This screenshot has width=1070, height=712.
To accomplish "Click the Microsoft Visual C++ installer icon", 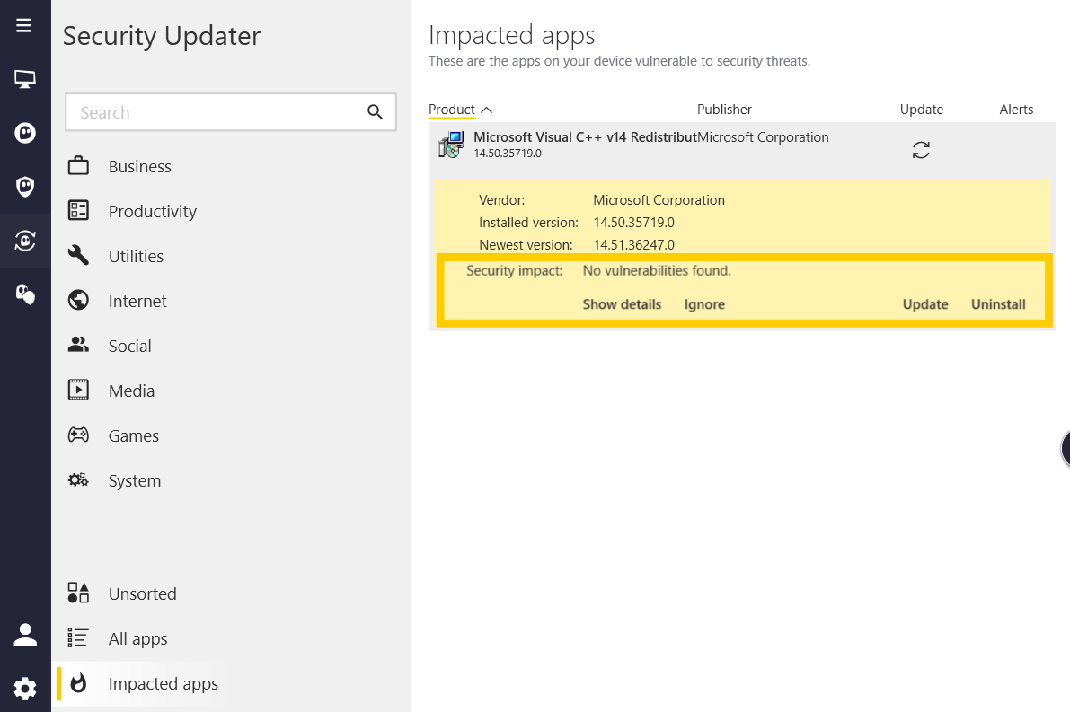I will click(x=451, y=145).
